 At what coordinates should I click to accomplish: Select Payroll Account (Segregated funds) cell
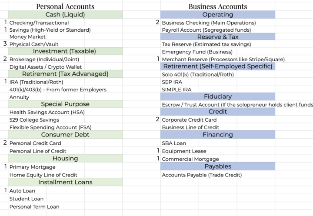pos(206,30)
